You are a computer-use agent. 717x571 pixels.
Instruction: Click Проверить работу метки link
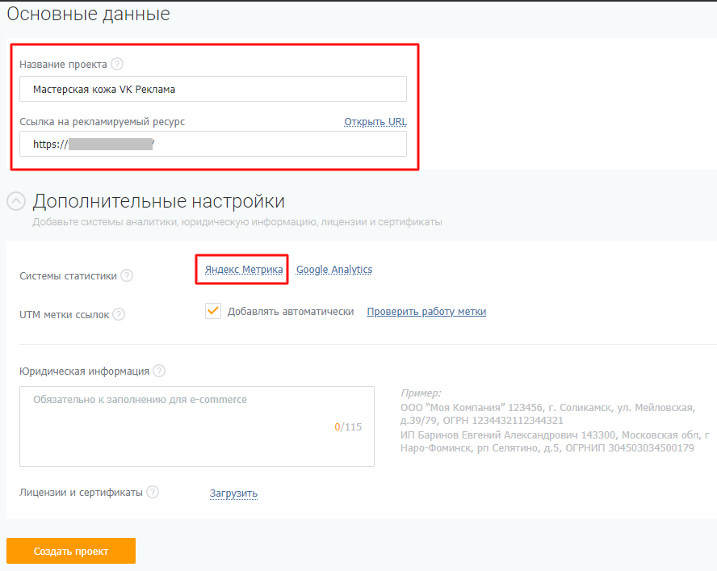click(426, 312)
